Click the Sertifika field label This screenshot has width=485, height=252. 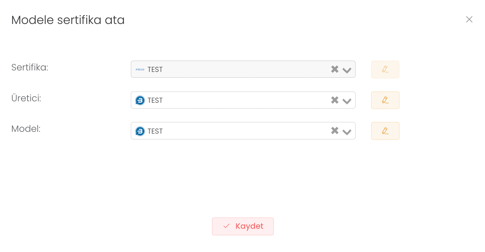(30, 68)
